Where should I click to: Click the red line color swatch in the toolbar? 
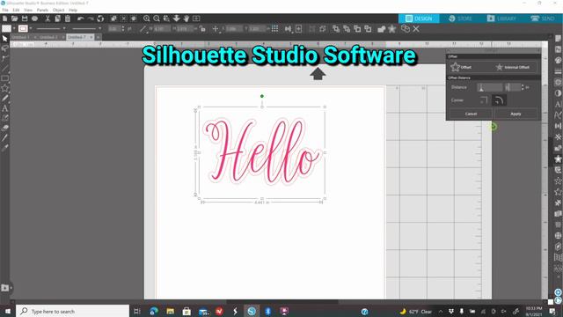pos(23,29)
